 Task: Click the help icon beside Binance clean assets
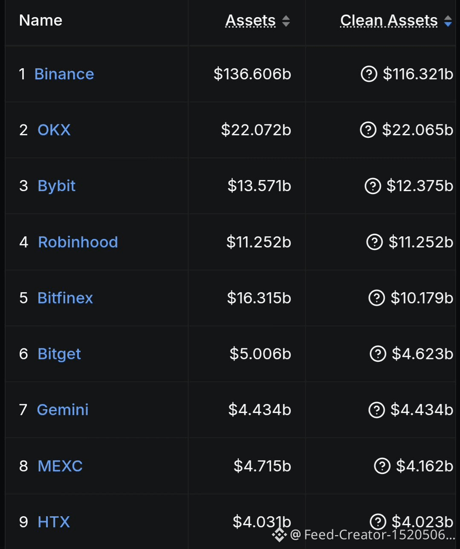pos(369,74)
